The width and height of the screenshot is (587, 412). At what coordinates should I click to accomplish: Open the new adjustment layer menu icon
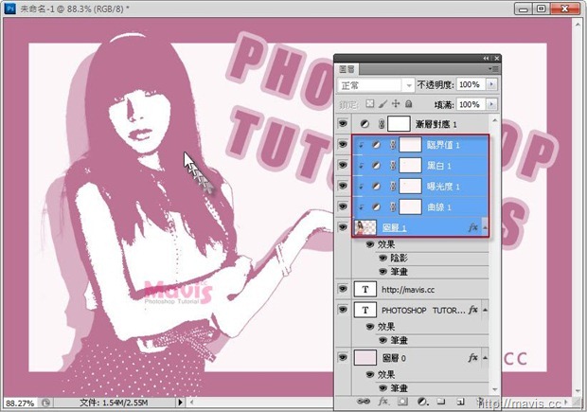[x=422, y=402]
